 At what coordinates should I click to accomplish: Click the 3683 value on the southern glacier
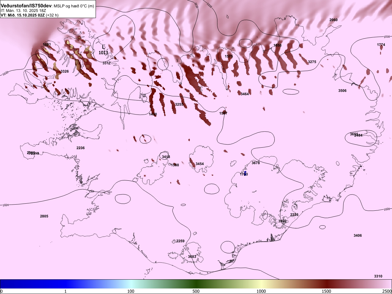tap(192, 257)
